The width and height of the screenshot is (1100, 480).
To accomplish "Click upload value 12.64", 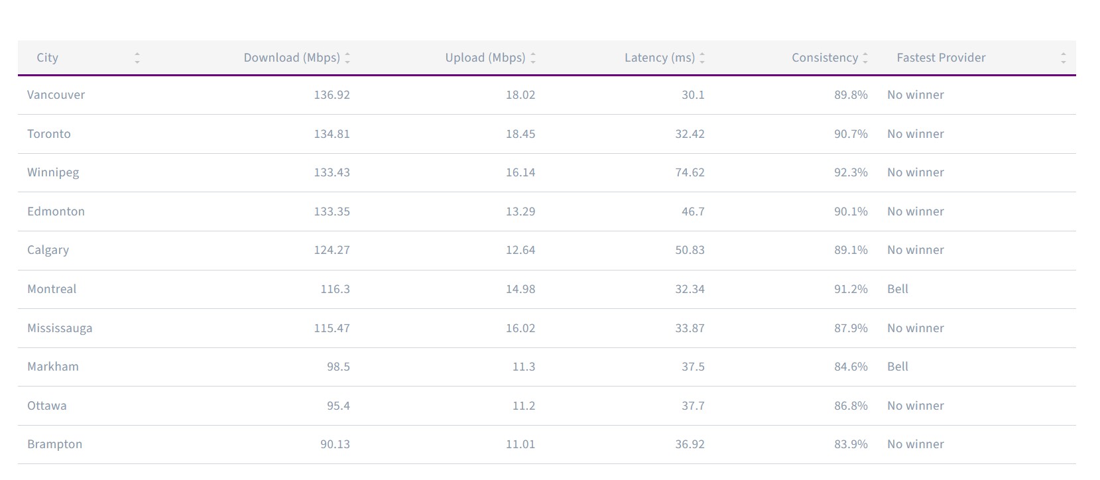I will click(520, 250).
